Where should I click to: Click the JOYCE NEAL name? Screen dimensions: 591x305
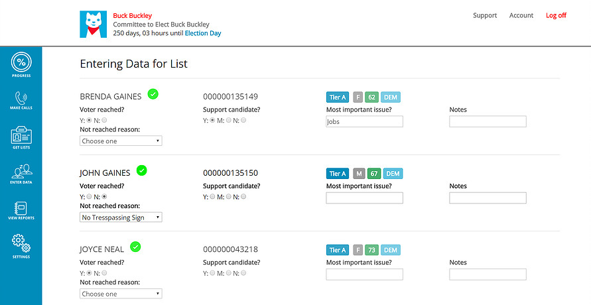(x=101, y=250)
